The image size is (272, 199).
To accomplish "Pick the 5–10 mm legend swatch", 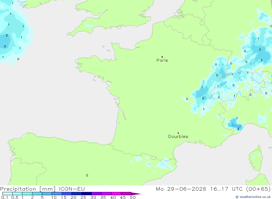I will [x=47, y=194].
